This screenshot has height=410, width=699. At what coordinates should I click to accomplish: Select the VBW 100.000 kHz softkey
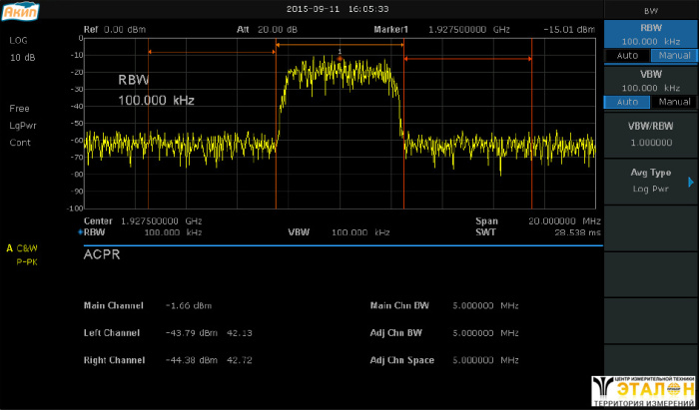coord(649,81)
